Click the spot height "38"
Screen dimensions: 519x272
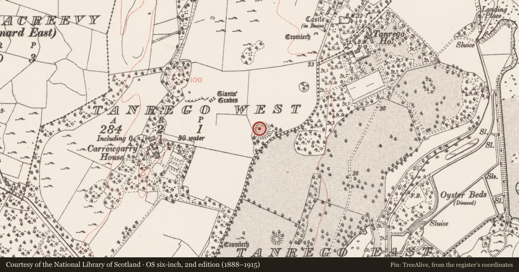[x=356, y=173]
